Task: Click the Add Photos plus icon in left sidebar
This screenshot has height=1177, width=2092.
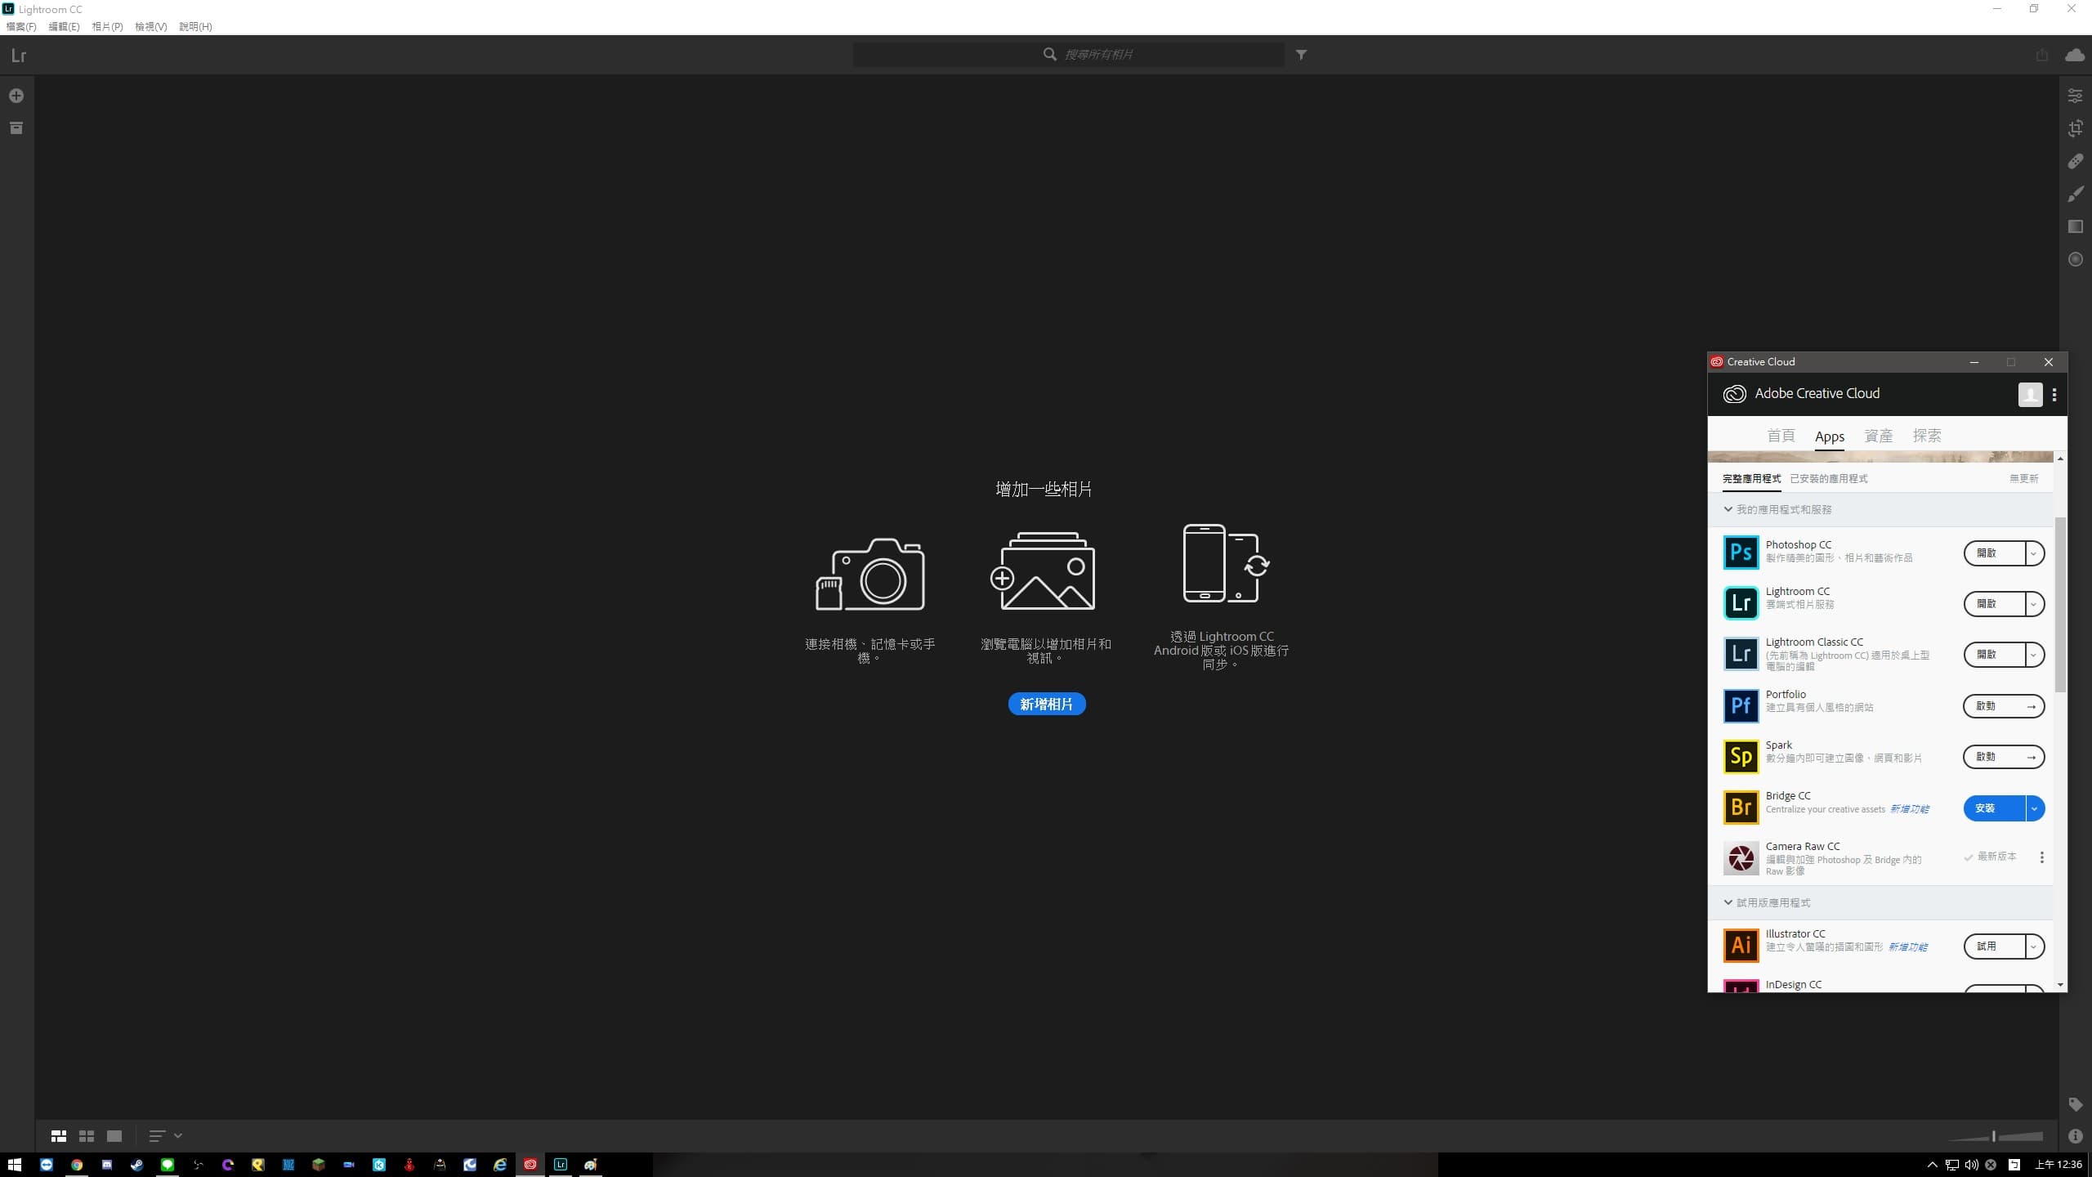Action: click(x=16, y=96)
